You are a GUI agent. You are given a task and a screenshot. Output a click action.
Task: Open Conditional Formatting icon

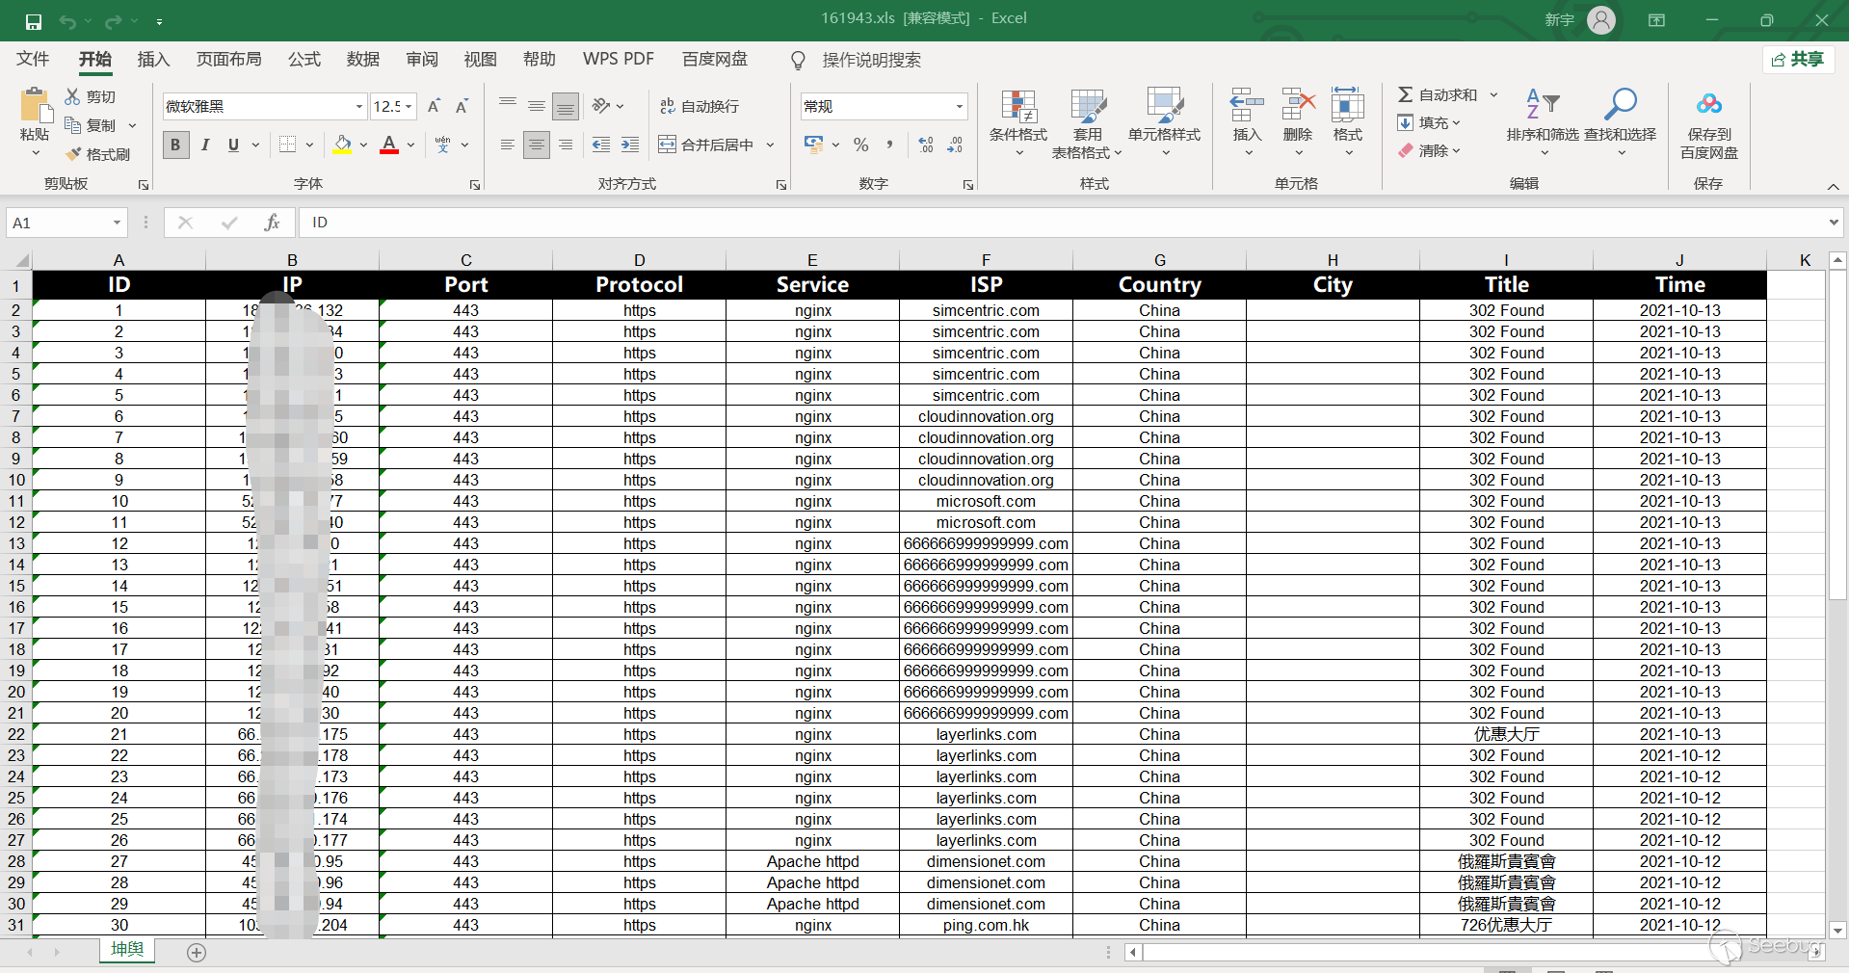(x=1018, y=107)
